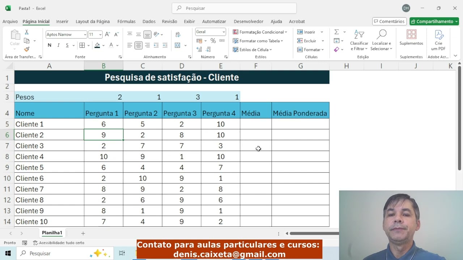Click the Clear (eraser) icon
463x260 pixels.
tap(336, 49)
